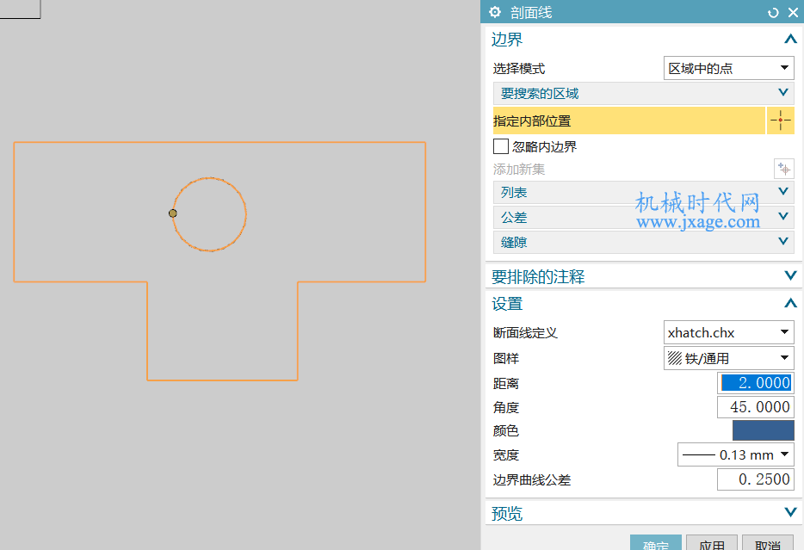The height and width of the screenshot is (550, 804).
Task: Click the point marker on the circle
Action: pos(173,213)
